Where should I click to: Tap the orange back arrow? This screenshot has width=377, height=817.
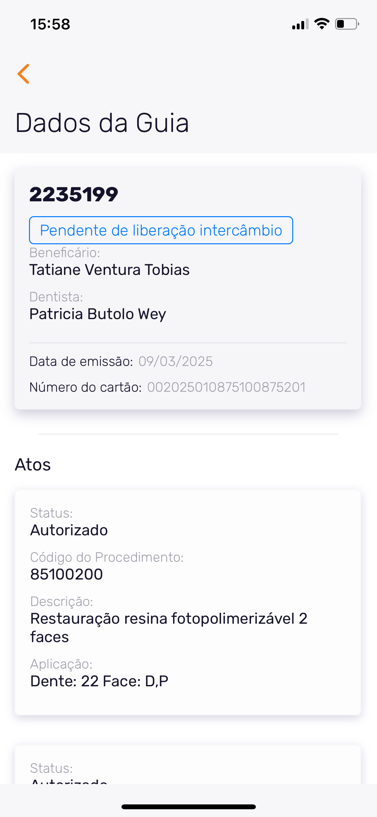24,74
